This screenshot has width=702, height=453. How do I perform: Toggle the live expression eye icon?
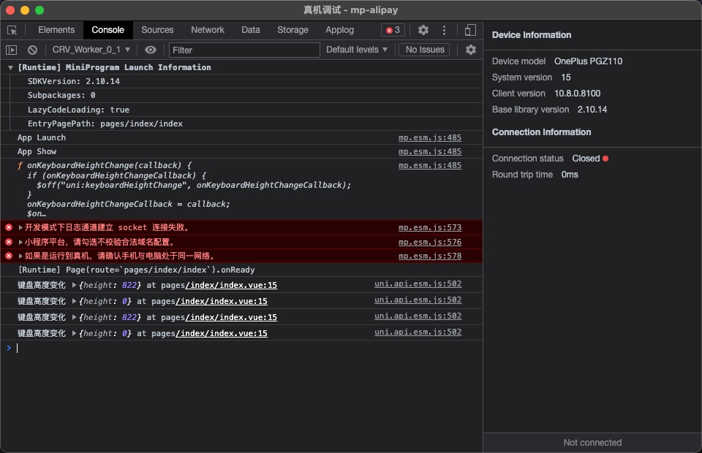tap(151, 50)
